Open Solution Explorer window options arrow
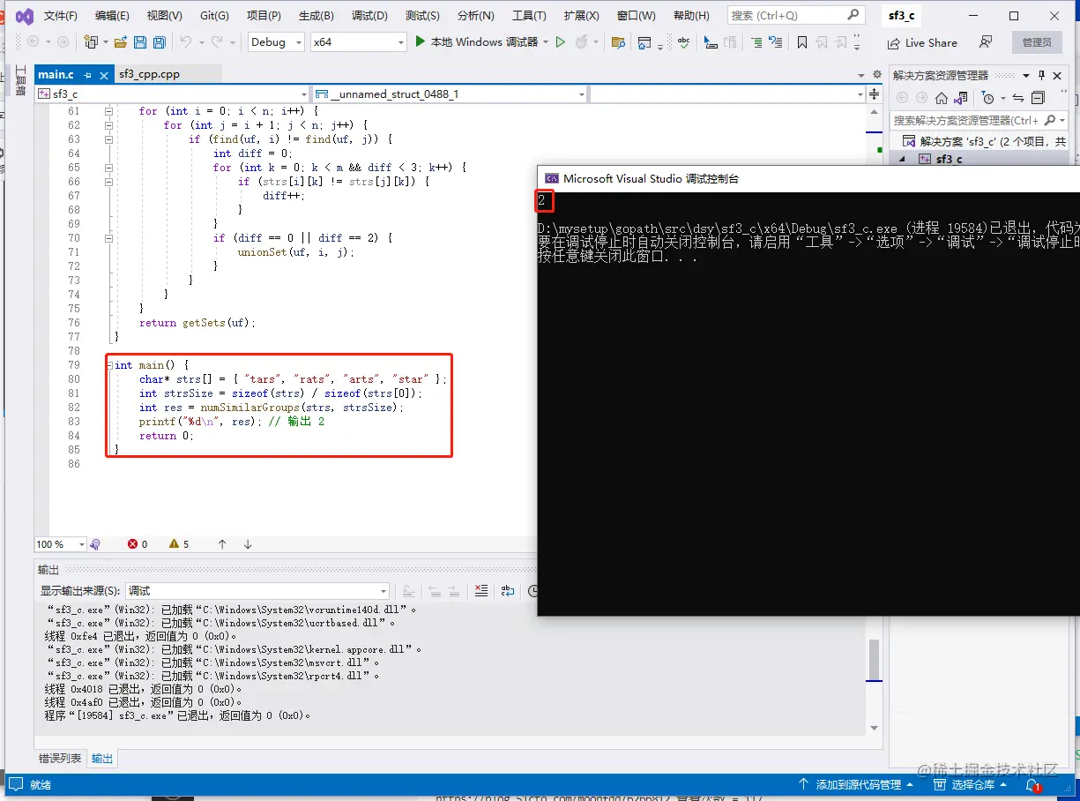The width and height of the screenshot is (1080, 801). (x=1026, y=76)
